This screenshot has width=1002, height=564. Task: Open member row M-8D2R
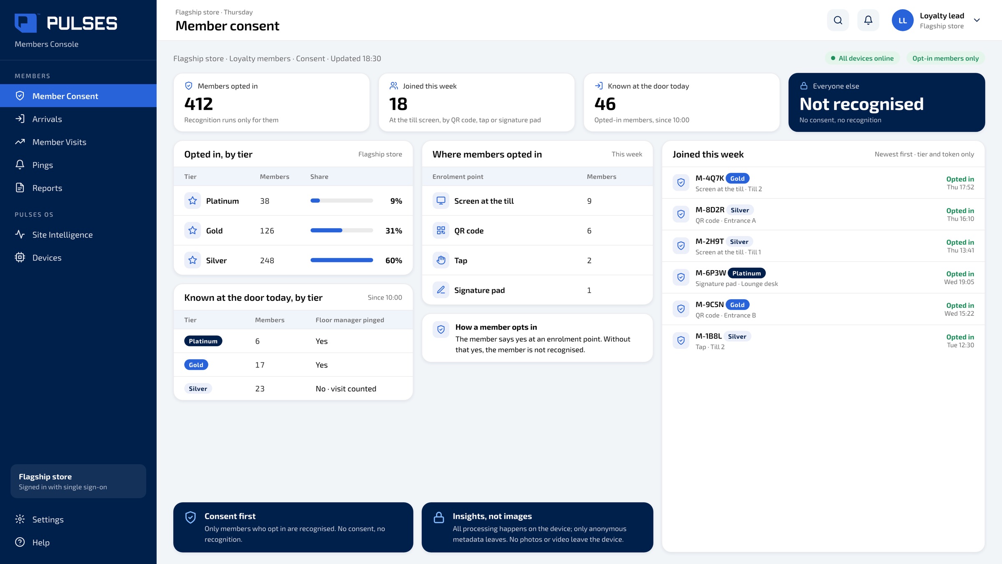[x=823, y=214]
